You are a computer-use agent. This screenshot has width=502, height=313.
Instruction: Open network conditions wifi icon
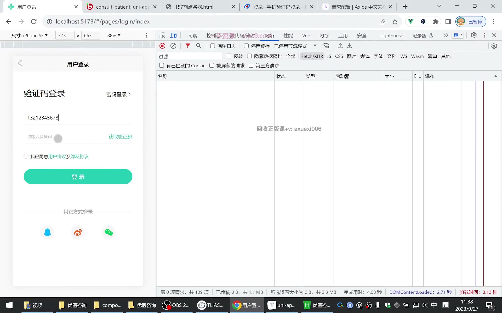point(326,46)
